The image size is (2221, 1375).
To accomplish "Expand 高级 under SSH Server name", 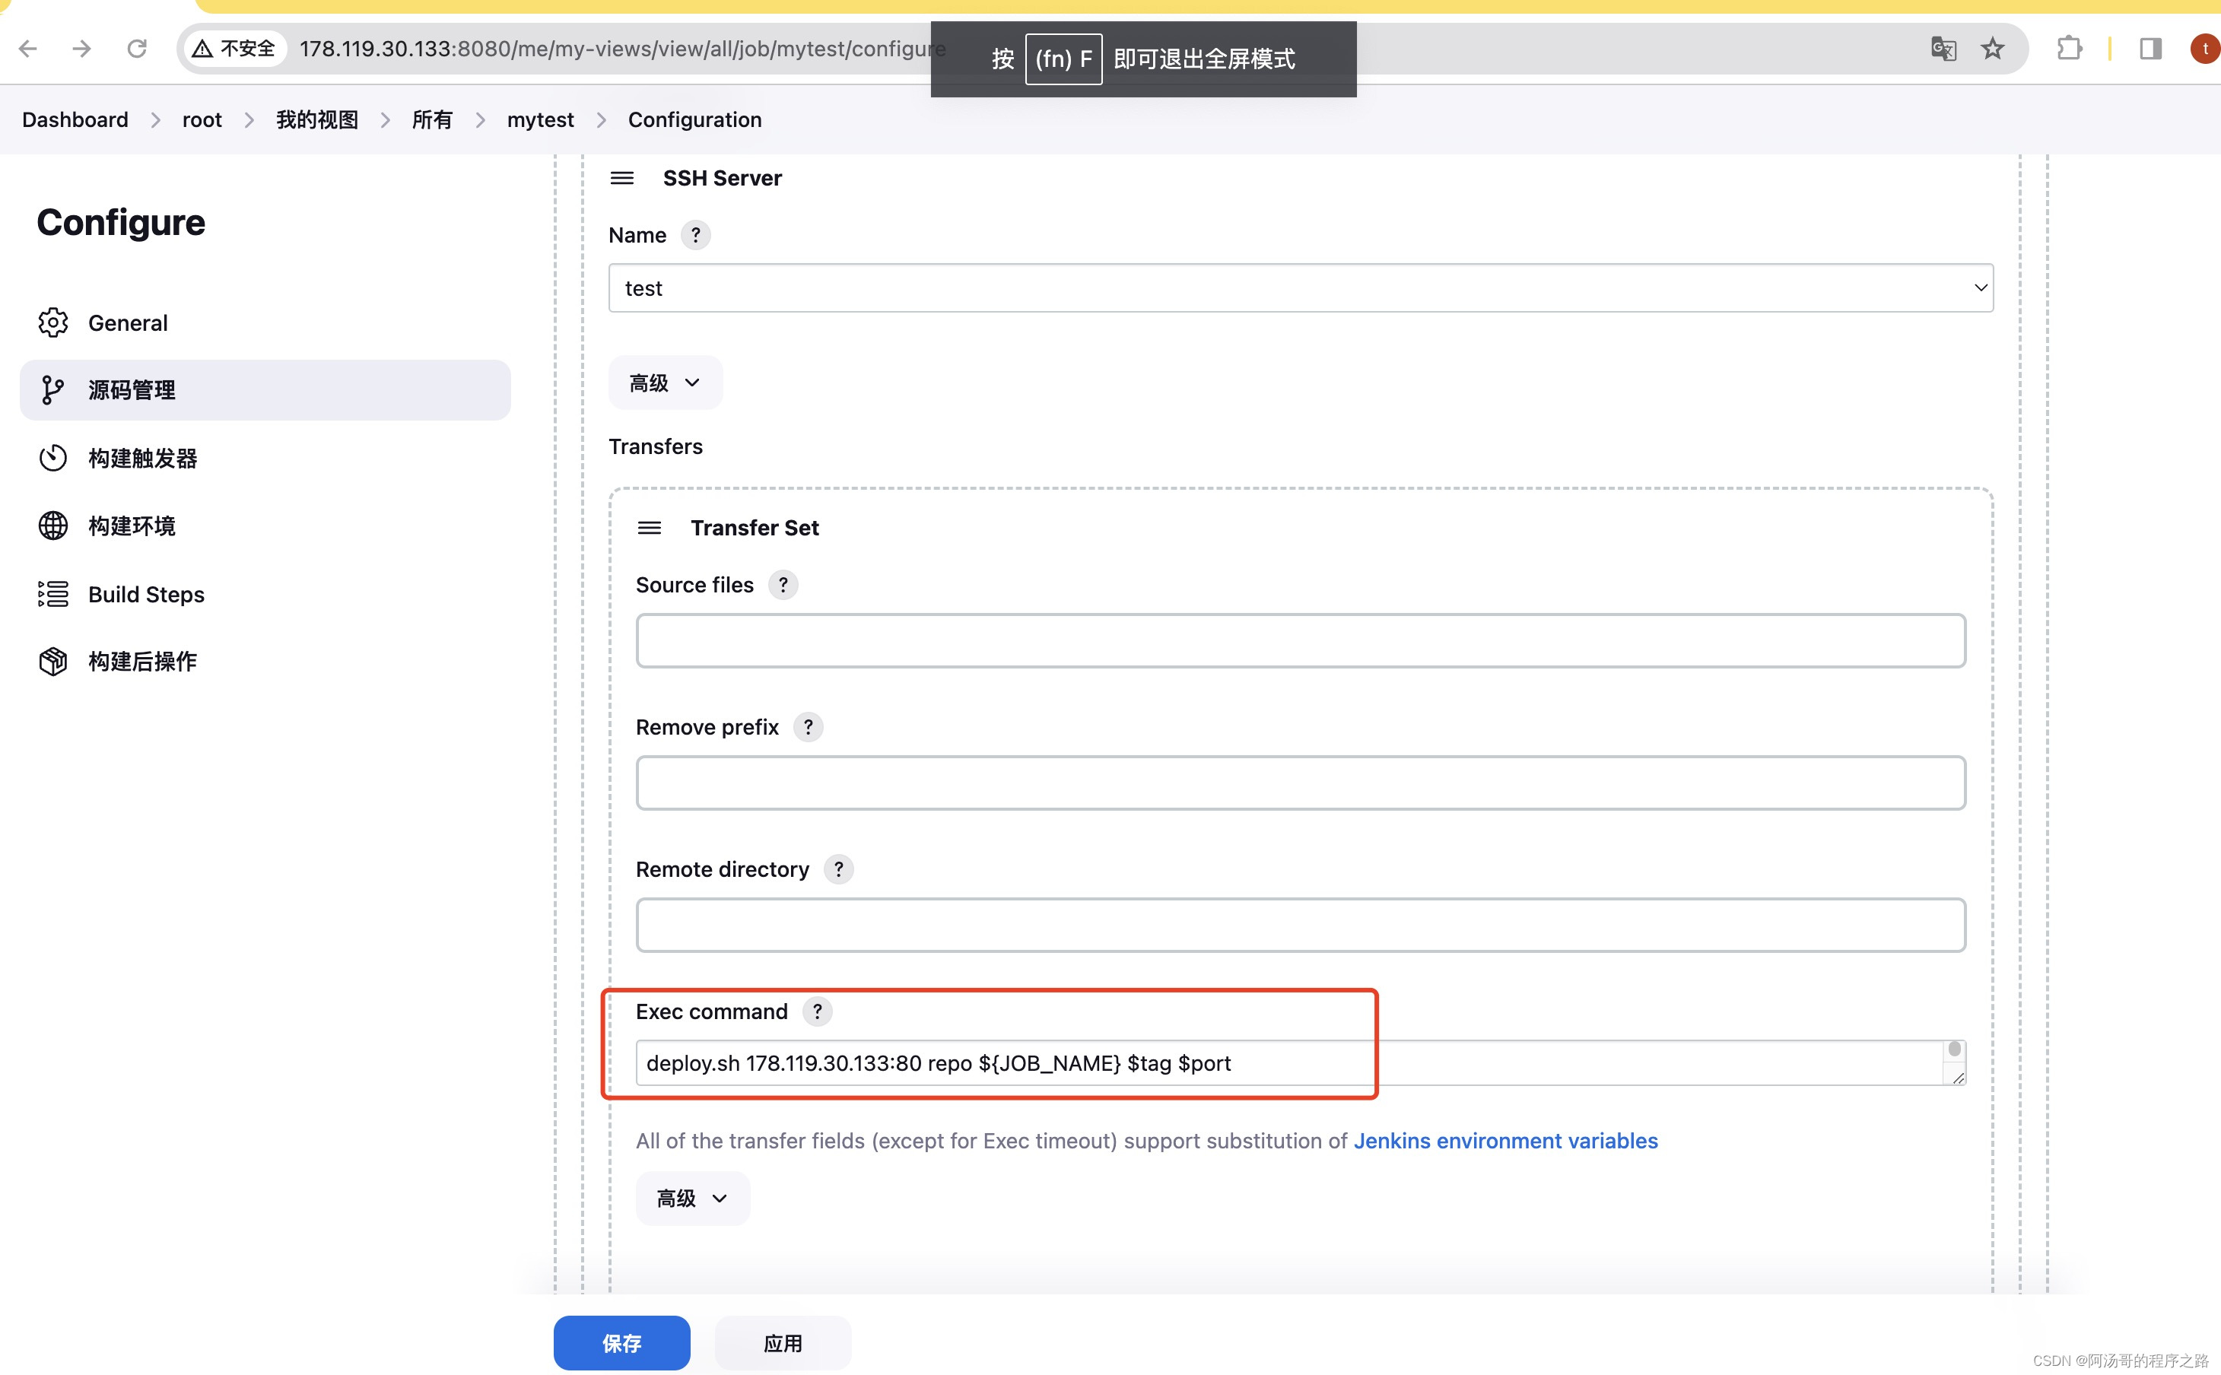I will click(x=665, y=383).
